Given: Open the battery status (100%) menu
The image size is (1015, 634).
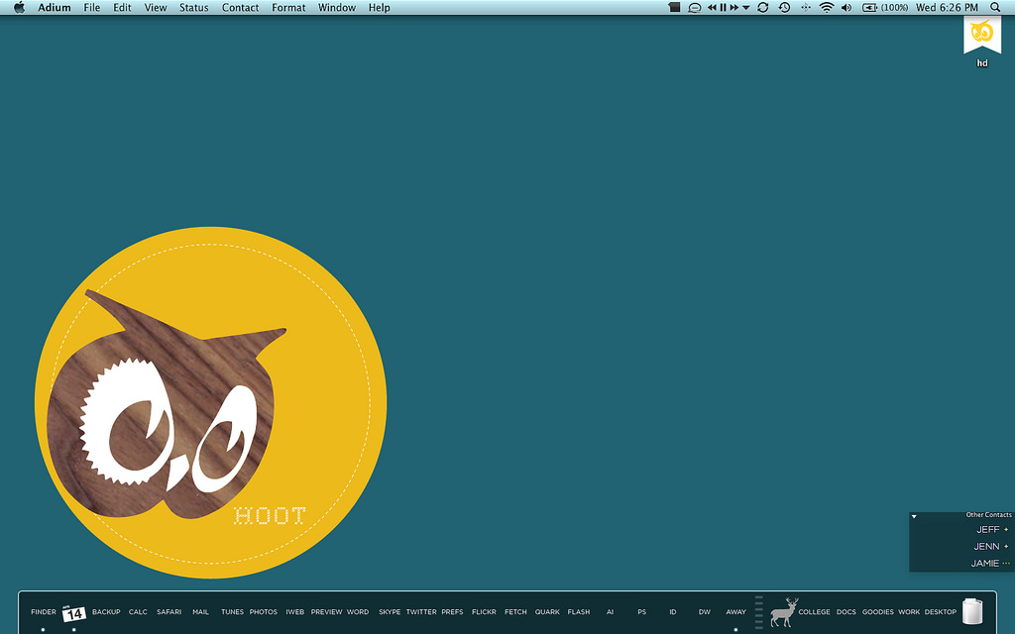Looking at the screenshot, I should (885, 8).
